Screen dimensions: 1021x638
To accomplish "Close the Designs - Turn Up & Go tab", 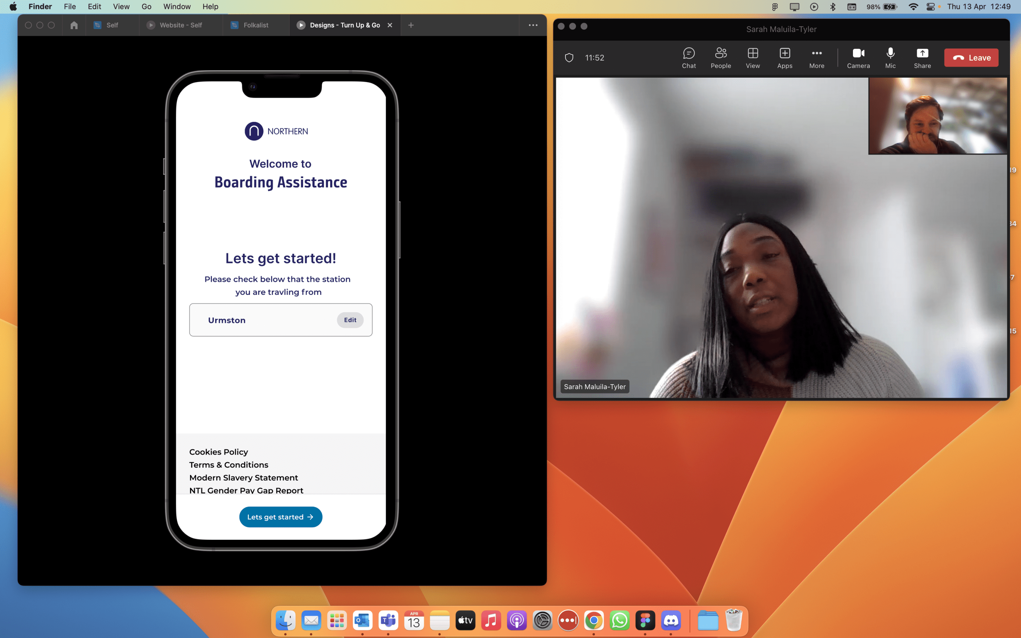I will [x=390, y=25].
